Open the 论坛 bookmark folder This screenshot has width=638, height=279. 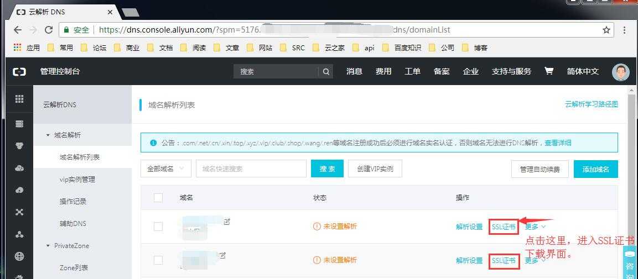pyautogui.click(x=93, y=48)
